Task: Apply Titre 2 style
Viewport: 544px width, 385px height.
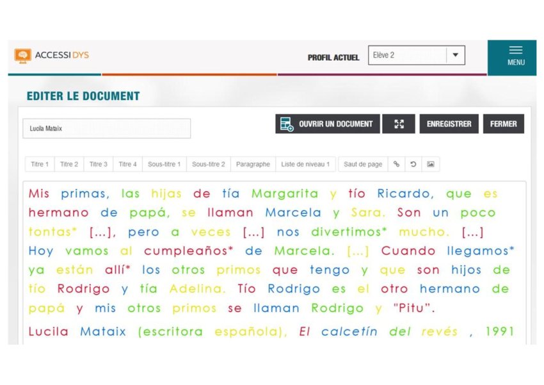Action: point(69,165)
